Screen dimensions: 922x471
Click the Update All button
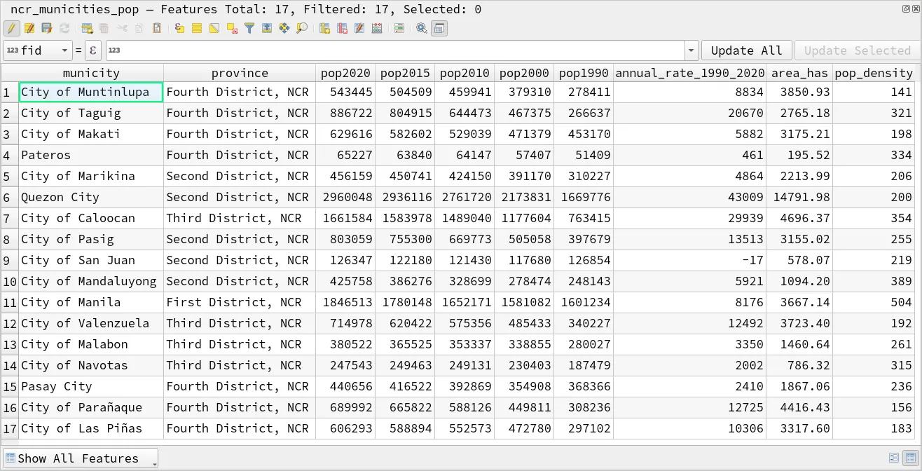point(746,50)
